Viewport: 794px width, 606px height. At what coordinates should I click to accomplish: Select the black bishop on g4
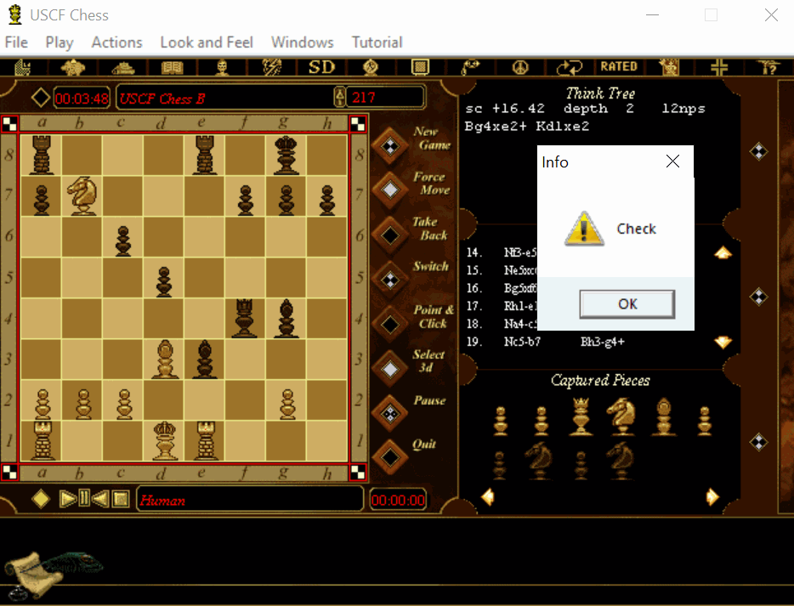(286, 319)
